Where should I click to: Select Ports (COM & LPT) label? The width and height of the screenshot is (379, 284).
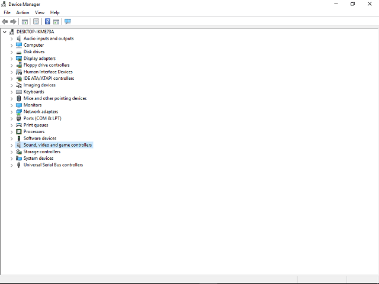click(42, 118)
